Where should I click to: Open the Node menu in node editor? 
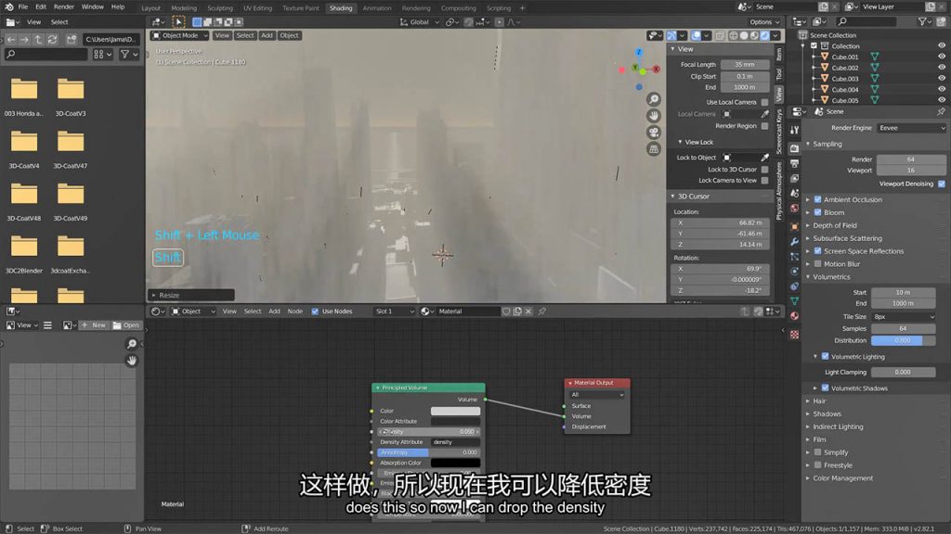point(294,311)
